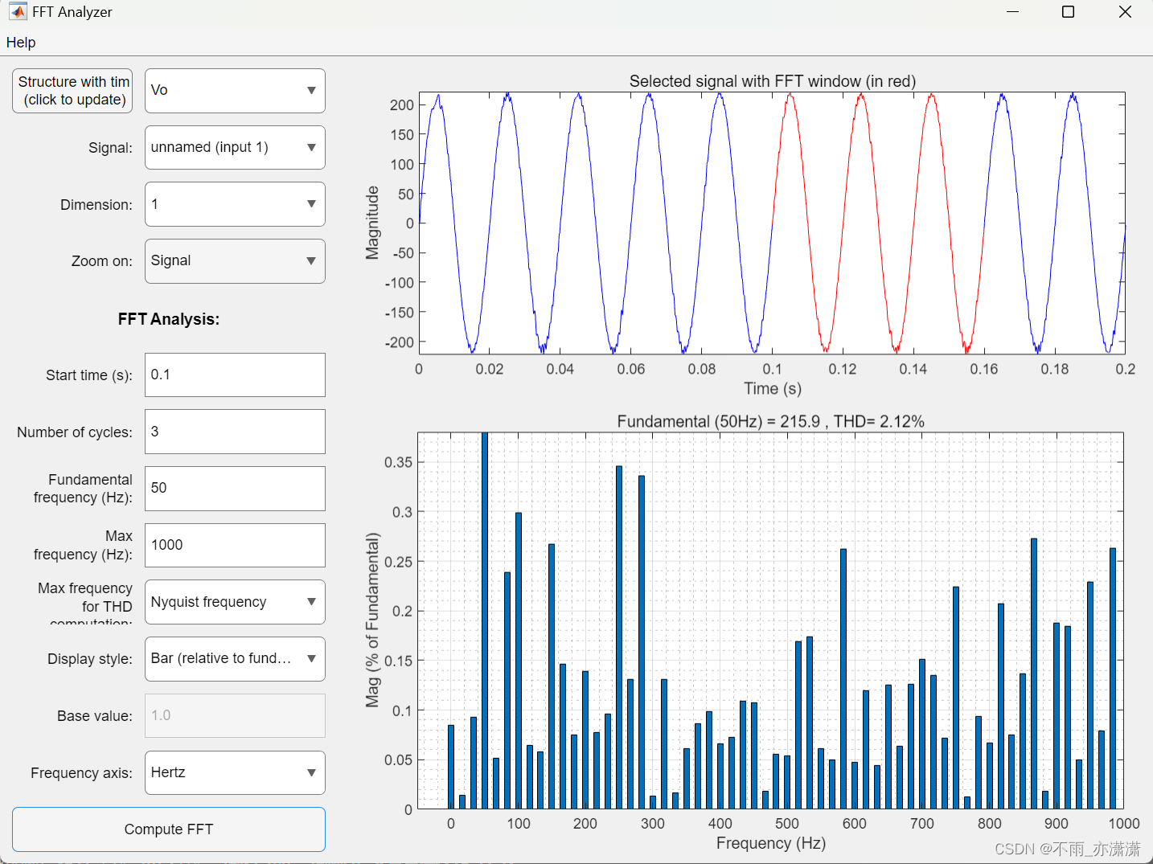This screenshot has width=1153, height=864.
Task: Click the Fundamental frequency field
Action: (x=234, y=488)
